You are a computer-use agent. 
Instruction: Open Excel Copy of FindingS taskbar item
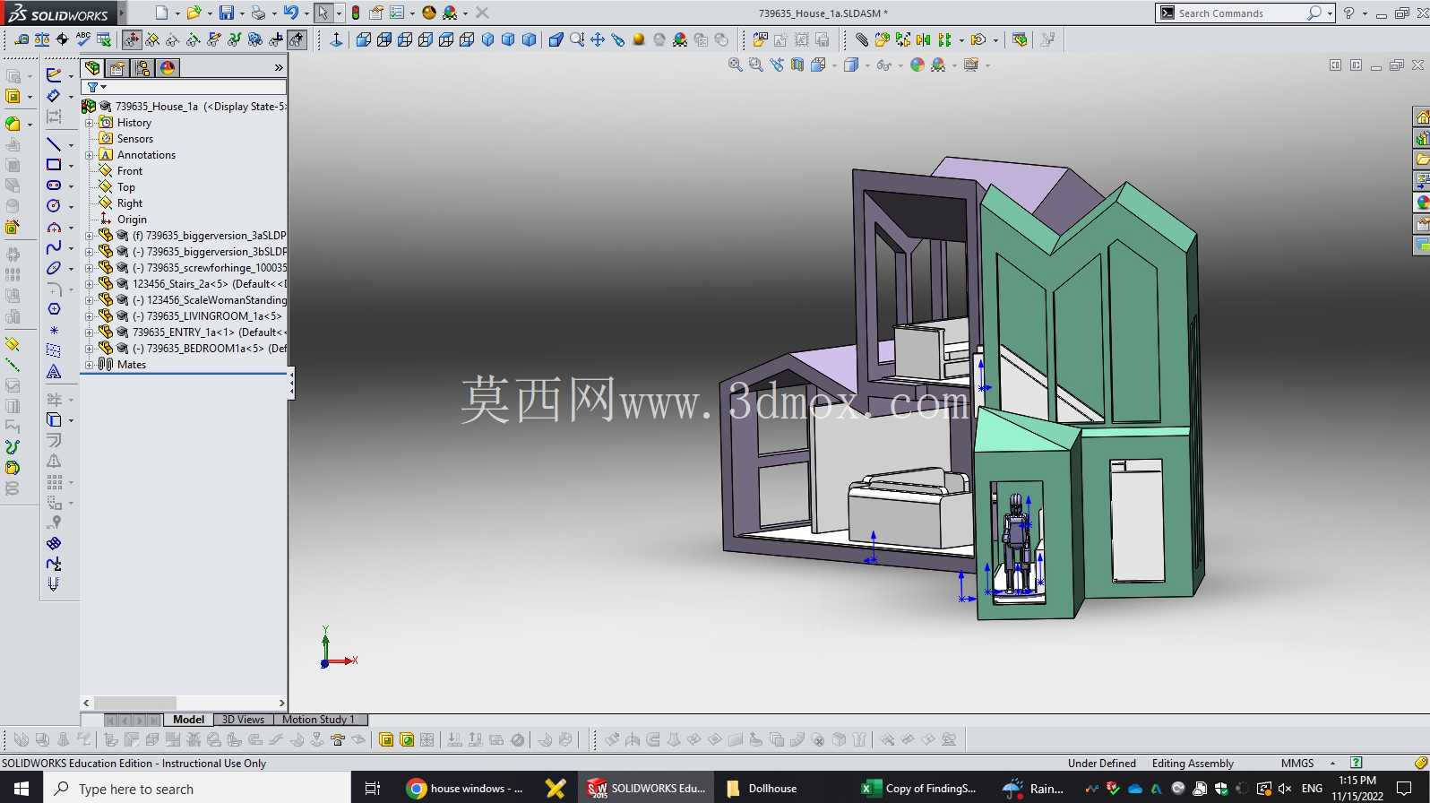coord(920,789)
